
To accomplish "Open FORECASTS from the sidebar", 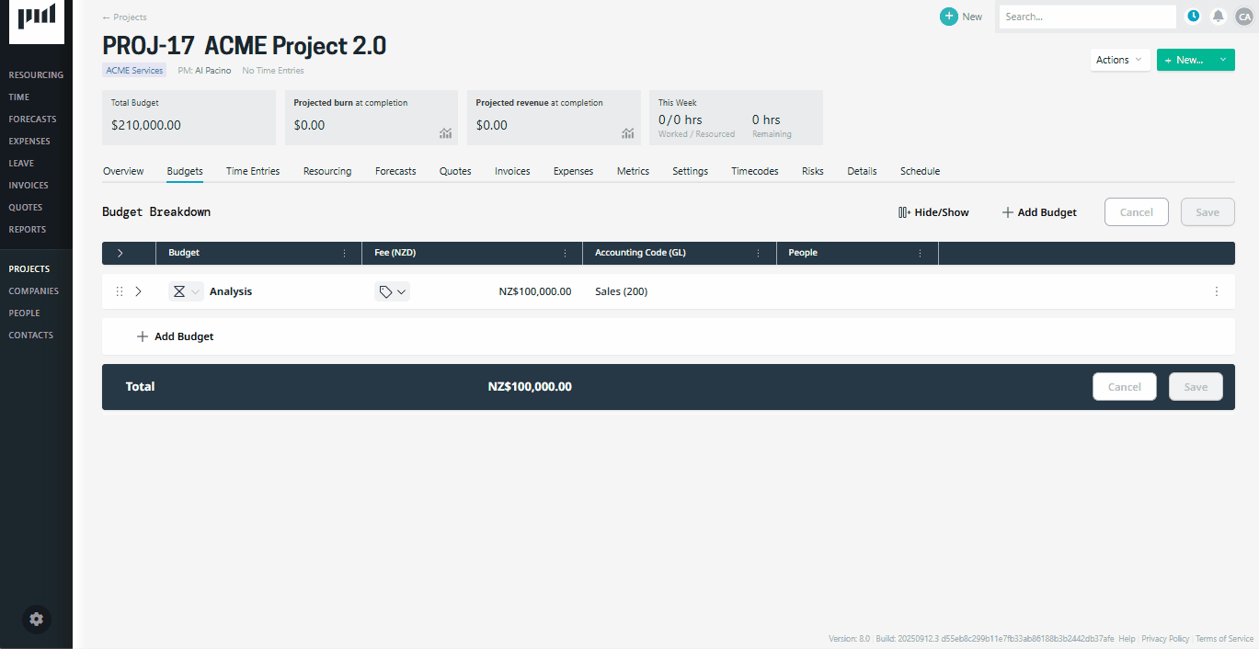I will tap(32, 119).
